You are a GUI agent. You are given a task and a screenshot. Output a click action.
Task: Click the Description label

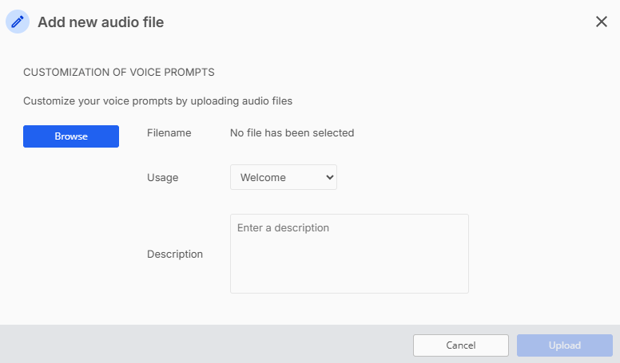click(x=175, y=254)
